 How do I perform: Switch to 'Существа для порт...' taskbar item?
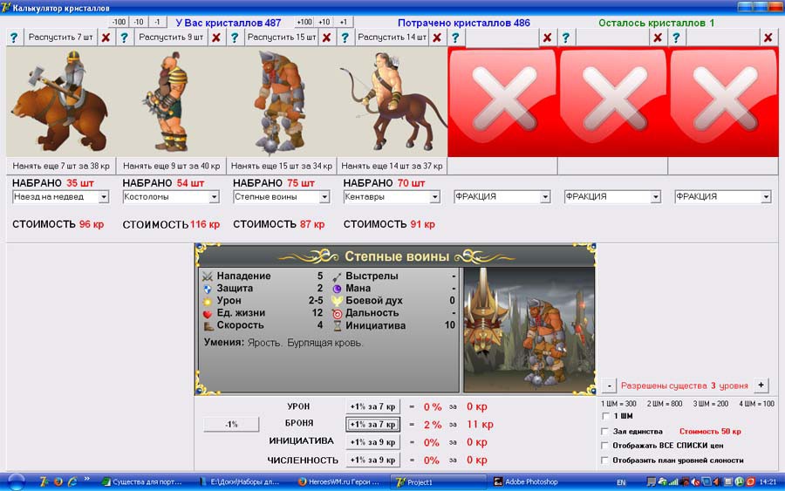tap(144, 482)
